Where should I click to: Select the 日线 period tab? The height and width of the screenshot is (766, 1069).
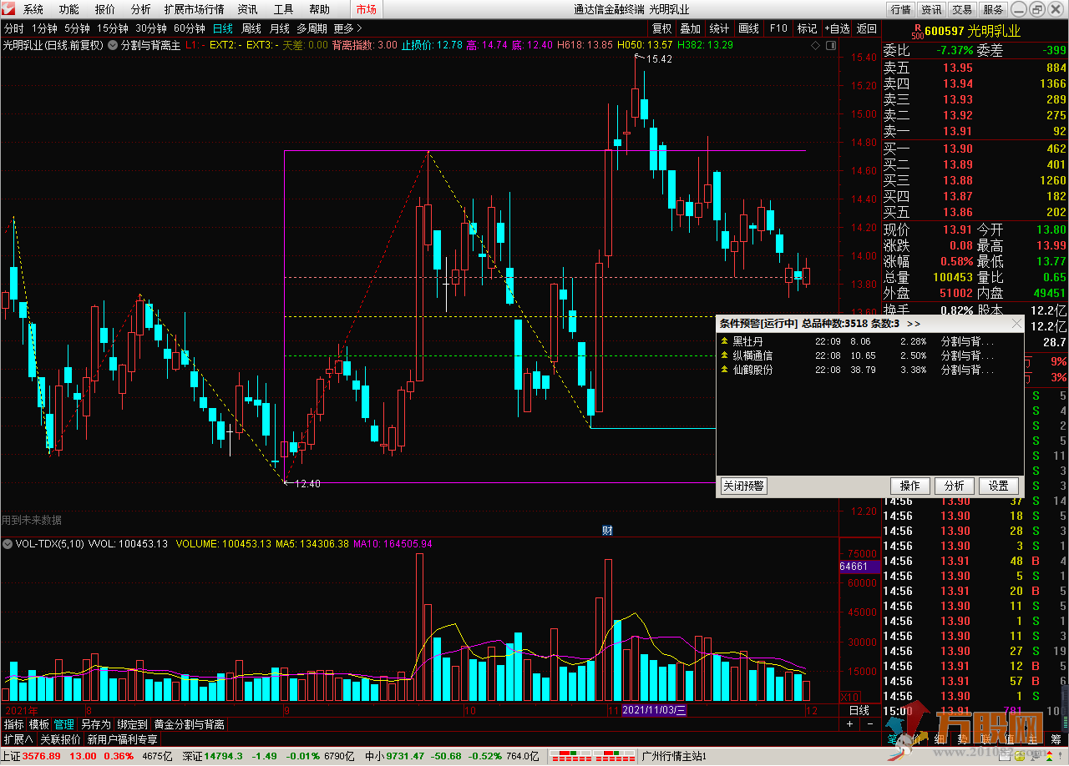(x=223, y=28)
